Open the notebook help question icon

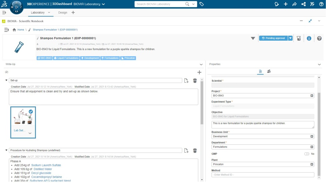point(319,38)
